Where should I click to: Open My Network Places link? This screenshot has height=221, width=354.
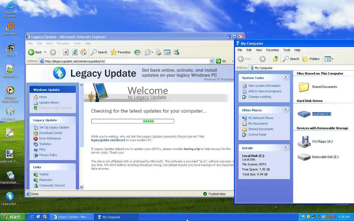pyautogui.click(x=261, y=118)
